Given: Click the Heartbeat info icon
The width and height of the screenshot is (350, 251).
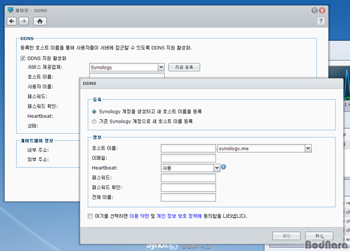Looking at the screenshot, I should point(223,167).
